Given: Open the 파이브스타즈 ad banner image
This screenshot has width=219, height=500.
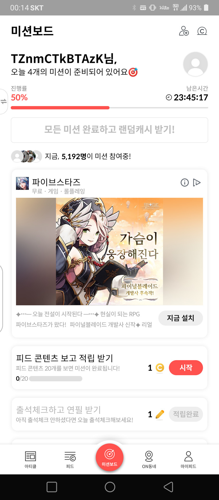Looking at the screenshot, I should pyautogui.click(x=109, y=251).
